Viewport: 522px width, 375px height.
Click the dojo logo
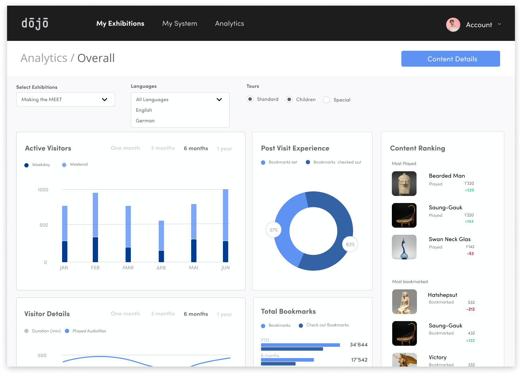coord(35,23)
